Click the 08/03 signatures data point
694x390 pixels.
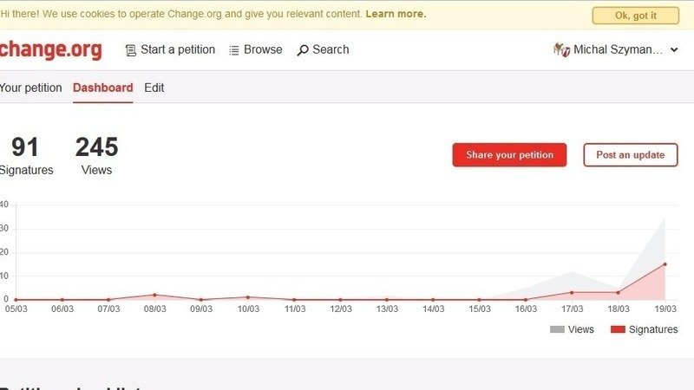[x=154, y=295]
